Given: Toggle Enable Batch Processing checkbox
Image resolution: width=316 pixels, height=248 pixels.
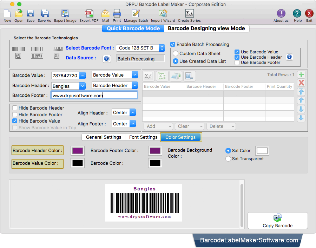Looking at the screenshot, I should coord(173,44).
